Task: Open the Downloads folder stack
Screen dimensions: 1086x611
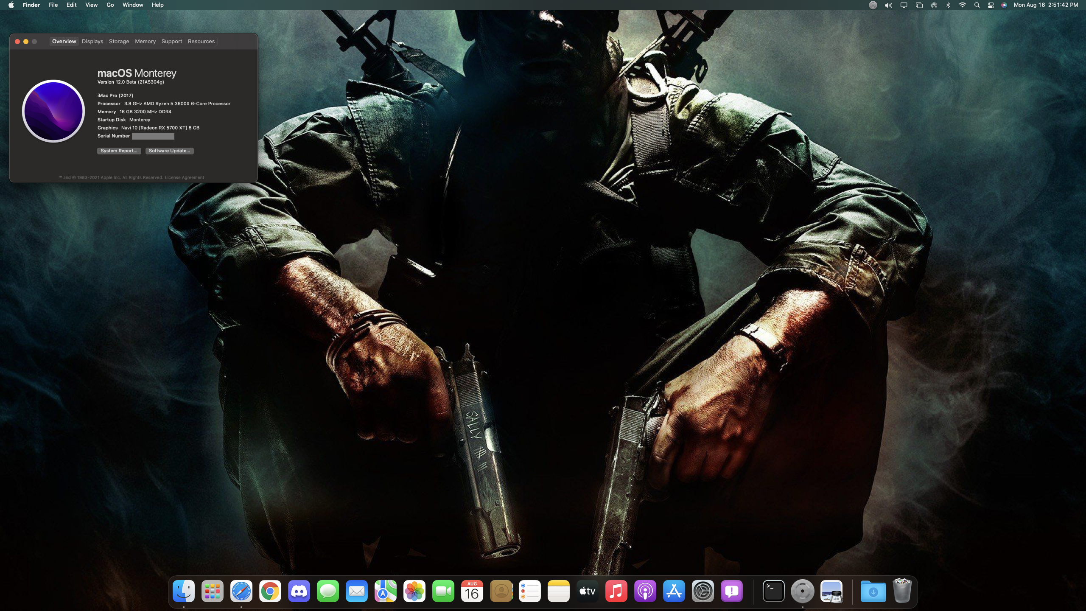Action: point(873,591)
